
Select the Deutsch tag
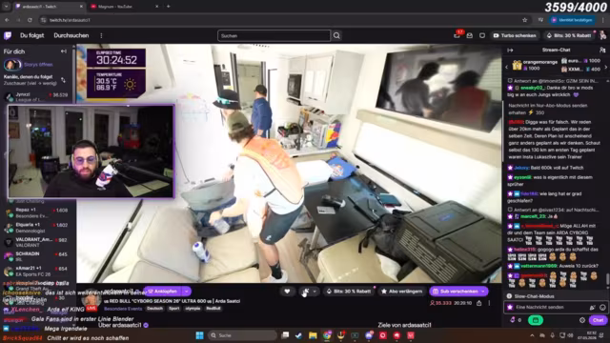click(154, 309)
